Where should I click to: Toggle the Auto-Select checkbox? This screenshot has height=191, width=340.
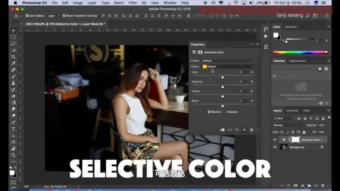pyautogui.click(x=27, y=16)
